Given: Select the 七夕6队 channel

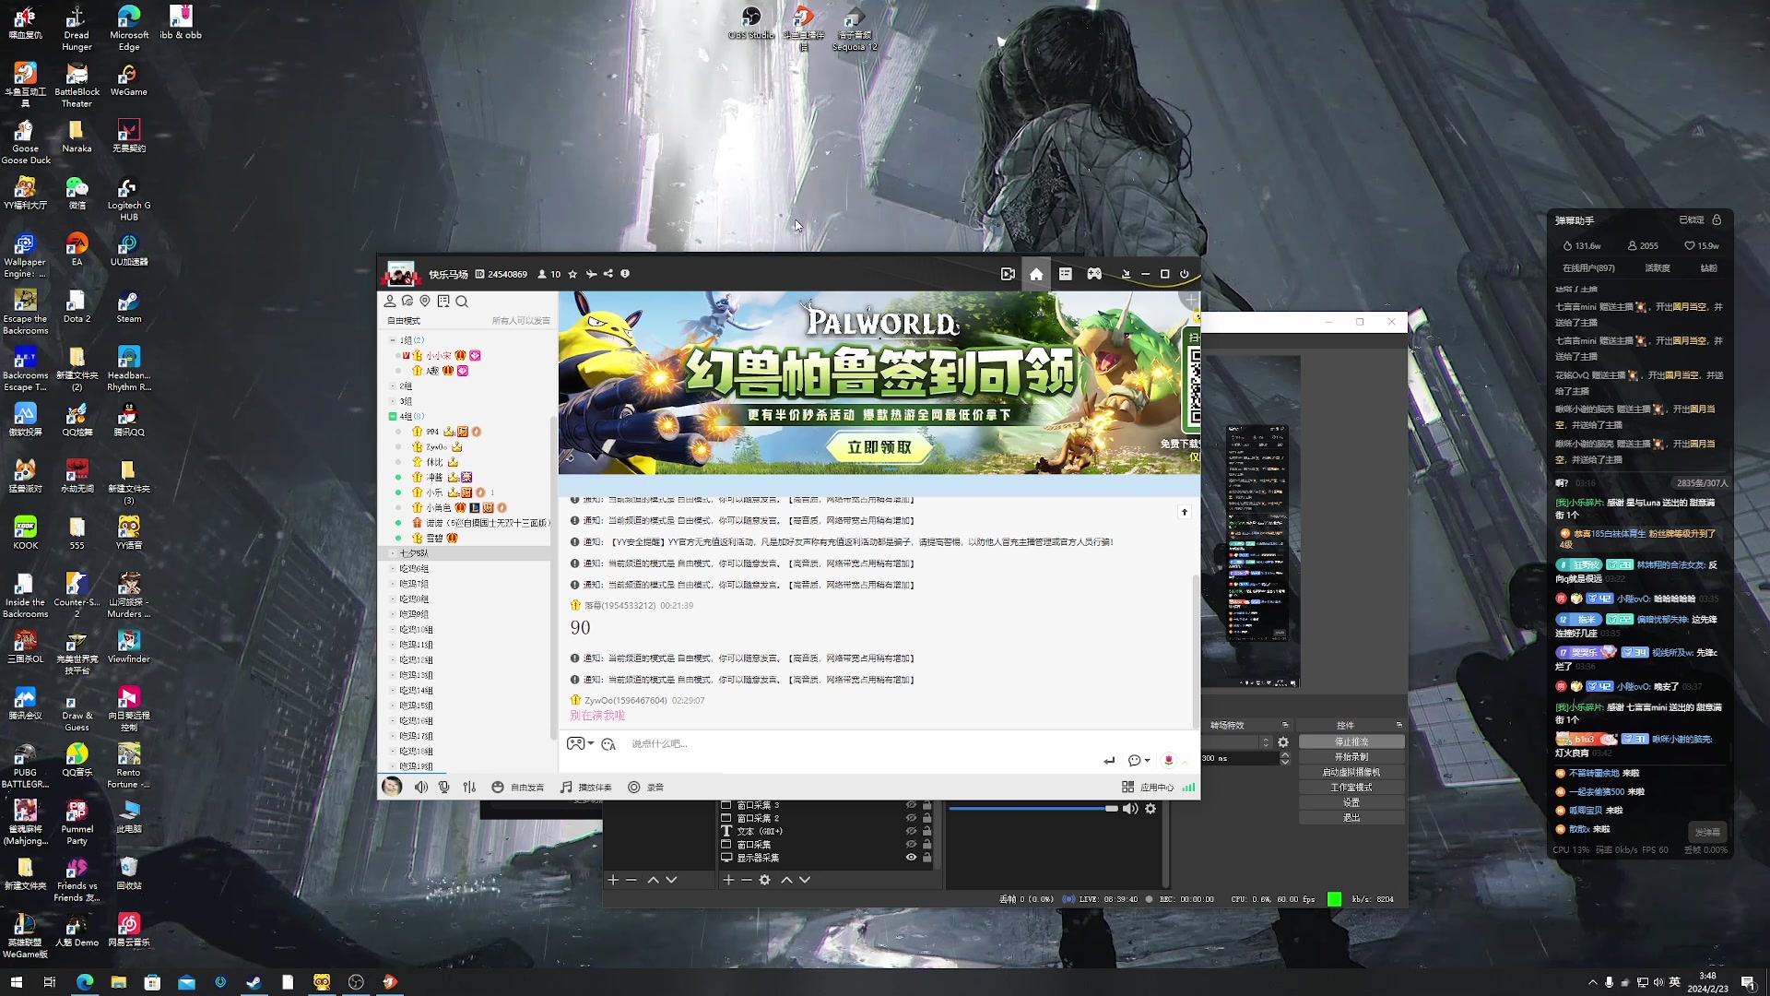Looking at the screenshot, I should pyautogui.click(x=414, y=553).
